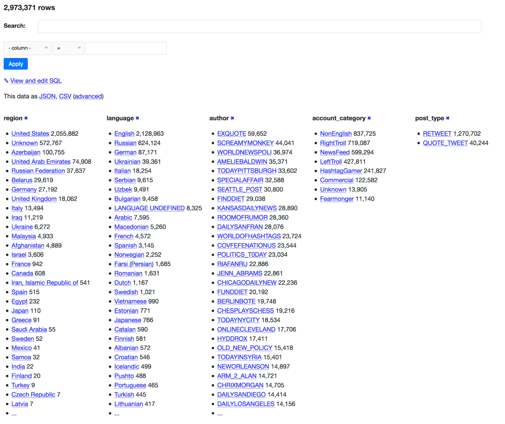The width and height of the screenshot is (505, 424).
Task: Choose author TODAYPITTSBURGH
Action: point(247,171)
